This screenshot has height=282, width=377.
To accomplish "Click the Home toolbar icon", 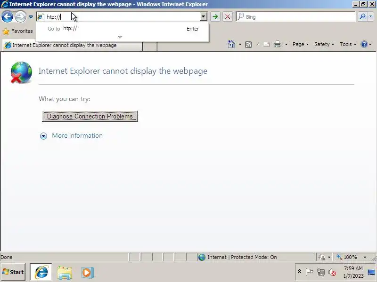I will tap(231, 44).
